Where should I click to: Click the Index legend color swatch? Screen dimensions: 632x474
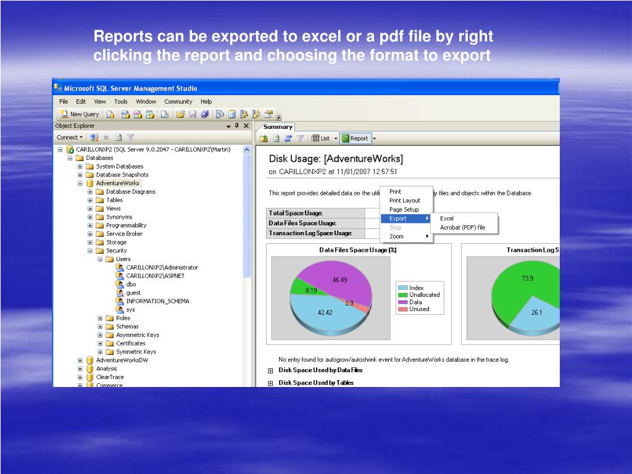(x=402, y=288)
